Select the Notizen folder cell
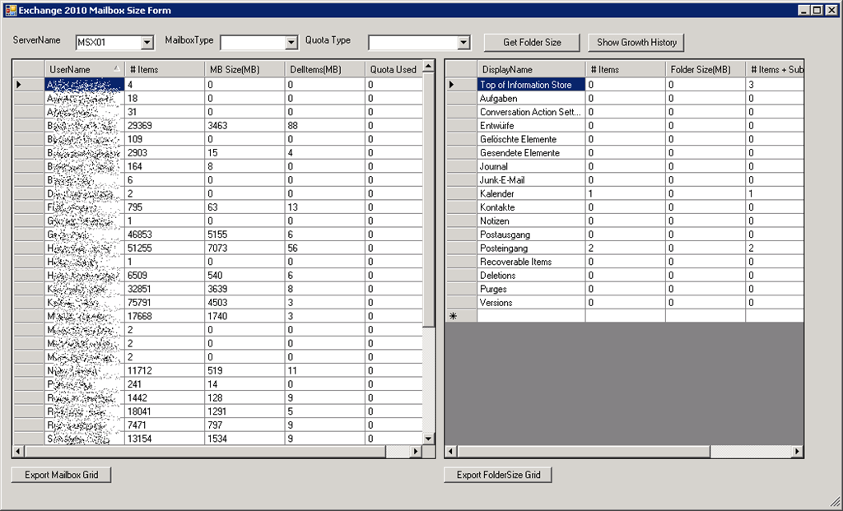Image resolution: width=843 pixels, height=511 pixels. [x=531, y=221]
